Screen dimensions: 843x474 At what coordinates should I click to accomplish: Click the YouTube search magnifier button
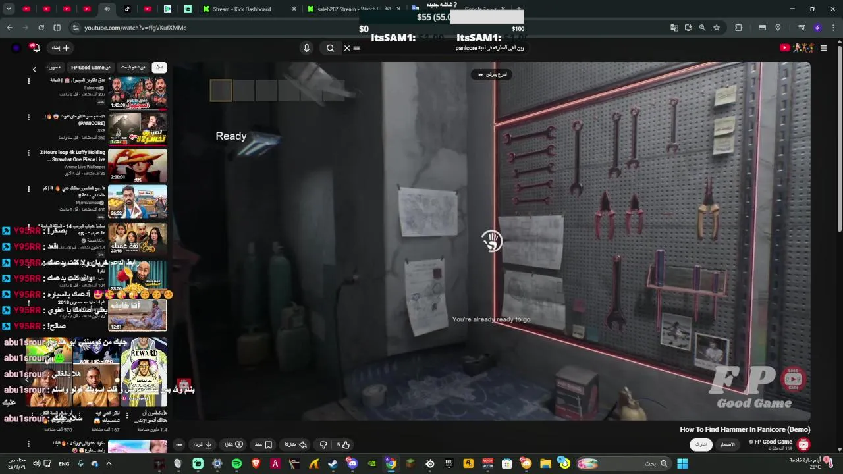330,48
